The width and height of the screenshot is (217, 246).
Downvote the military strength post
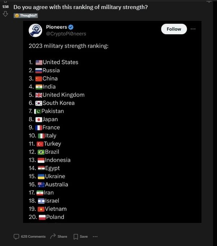5,14
